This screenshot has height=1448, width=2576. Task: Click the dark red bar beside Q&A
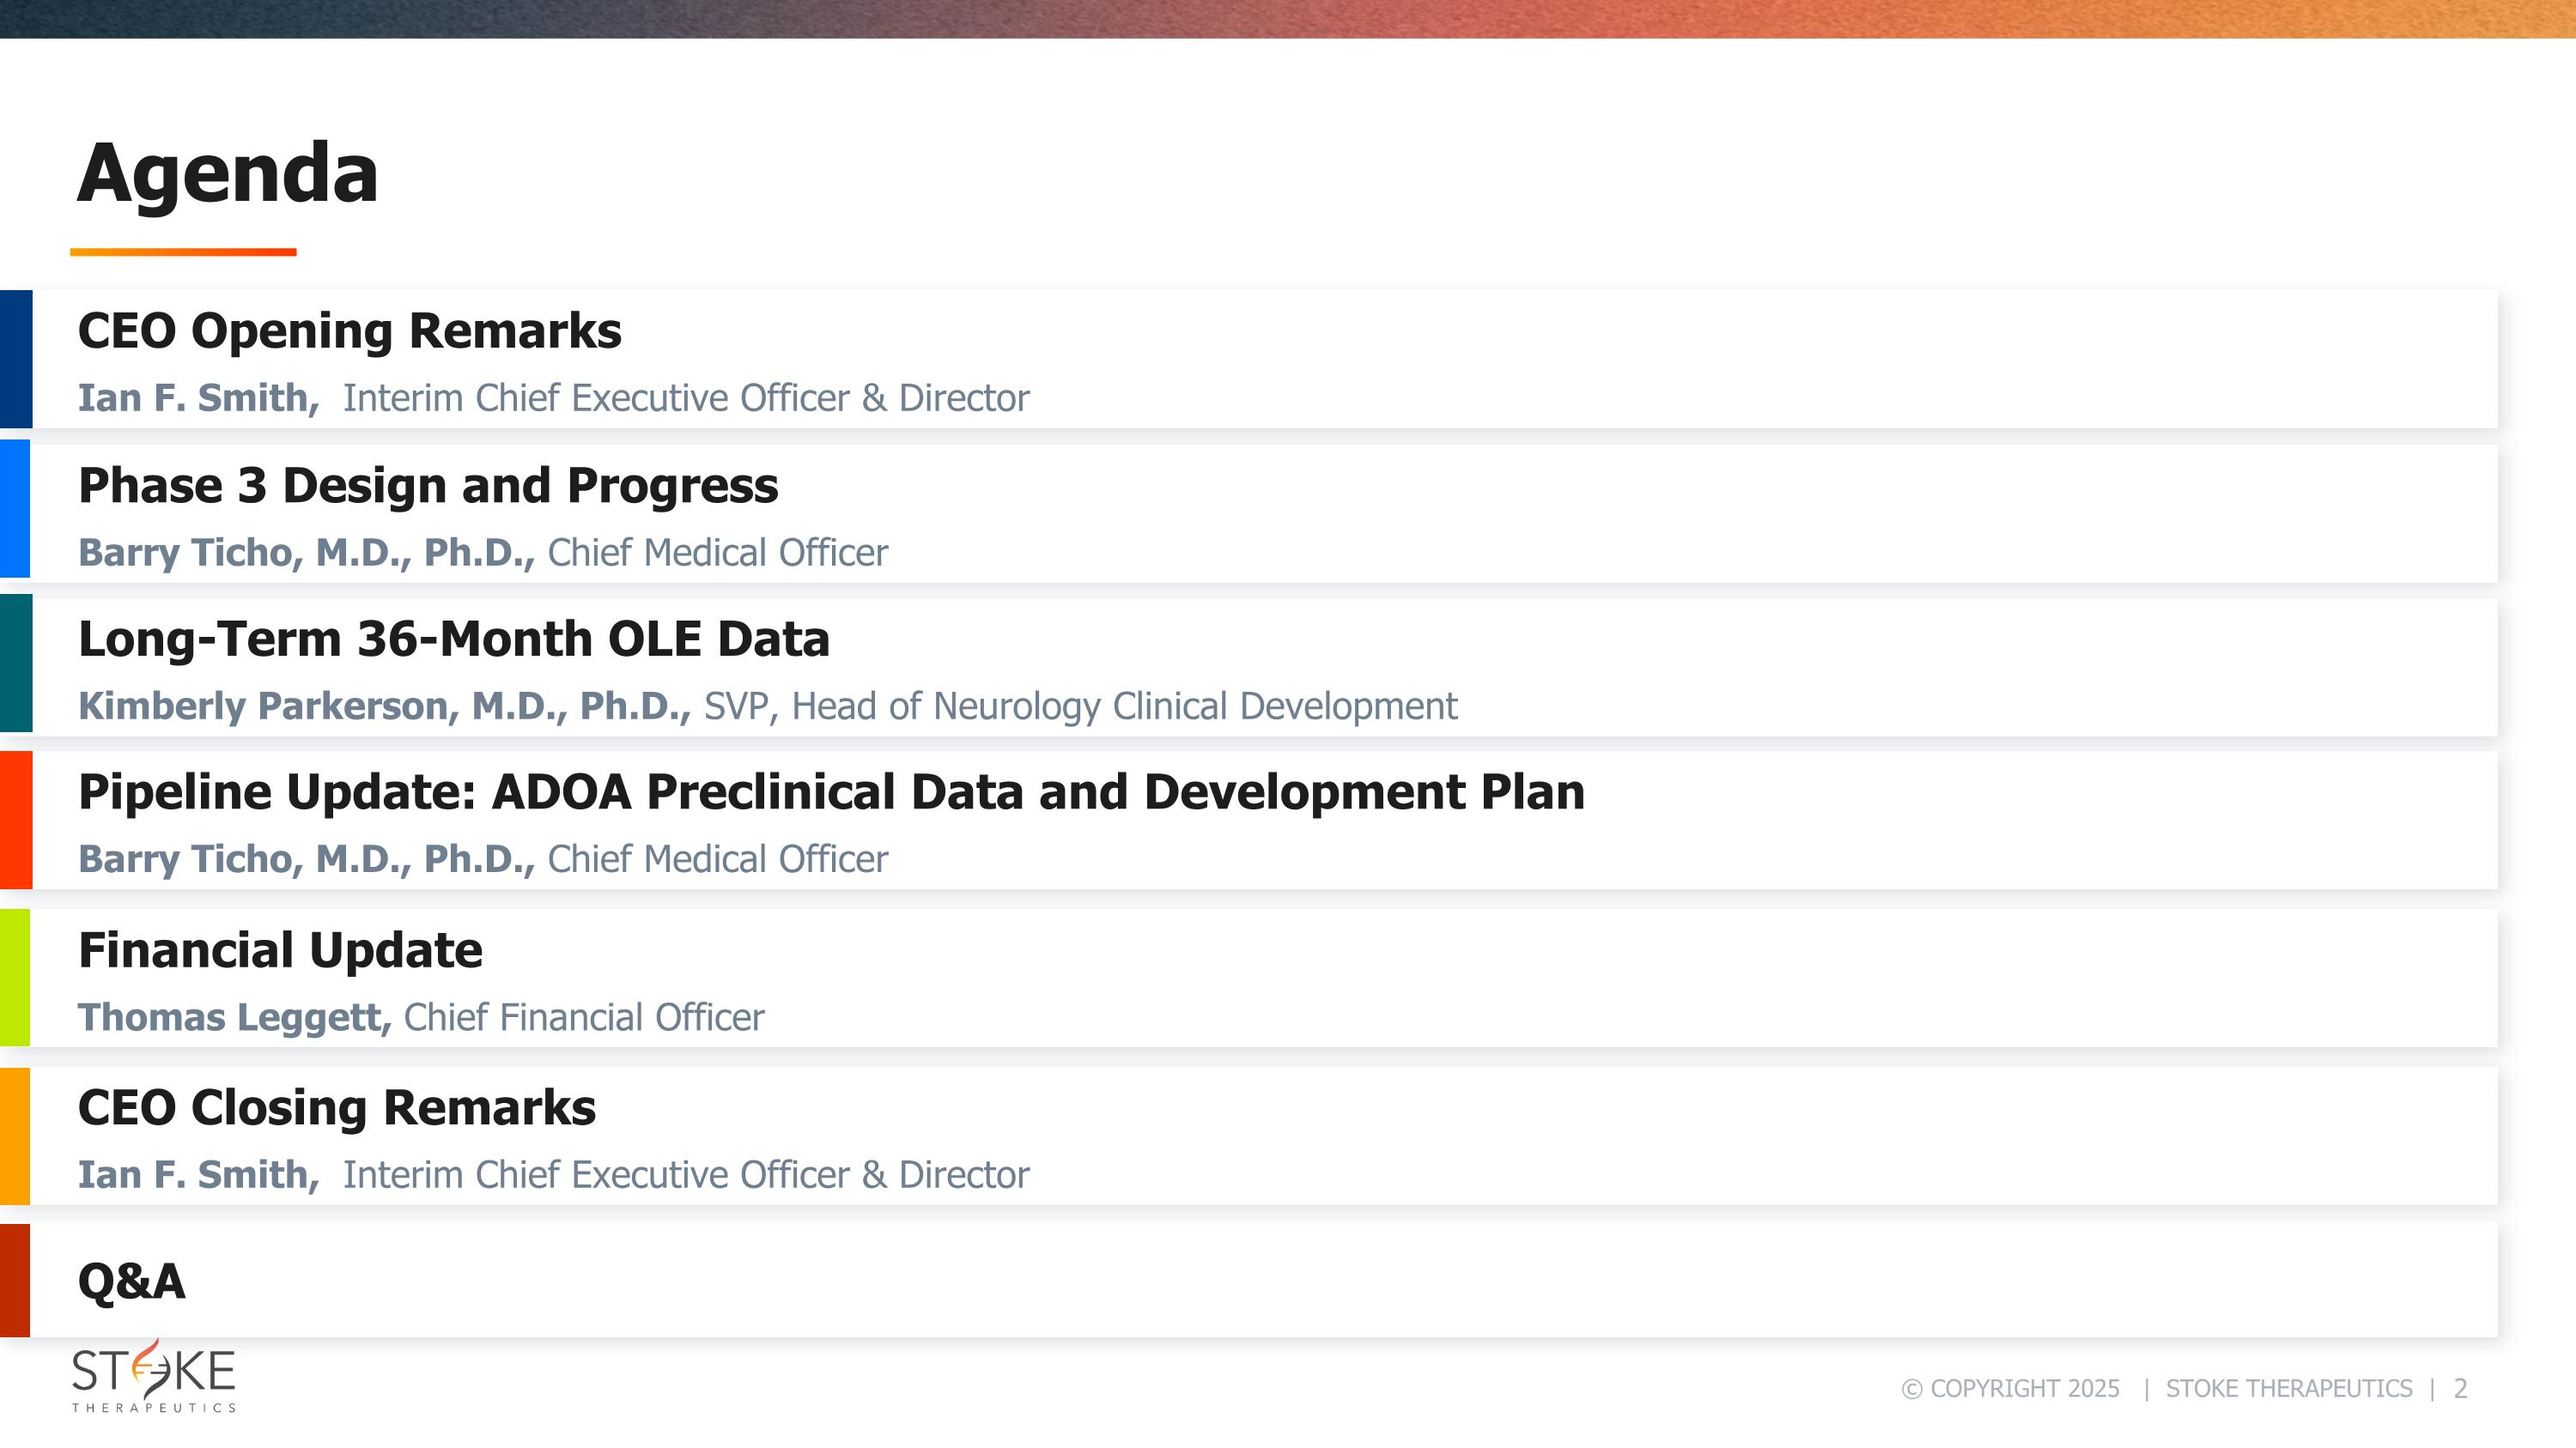(15, 1280)
